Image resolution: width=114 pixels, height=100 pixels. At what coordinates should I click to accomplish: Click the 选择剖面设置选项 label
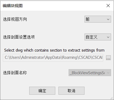pos(19,37)
